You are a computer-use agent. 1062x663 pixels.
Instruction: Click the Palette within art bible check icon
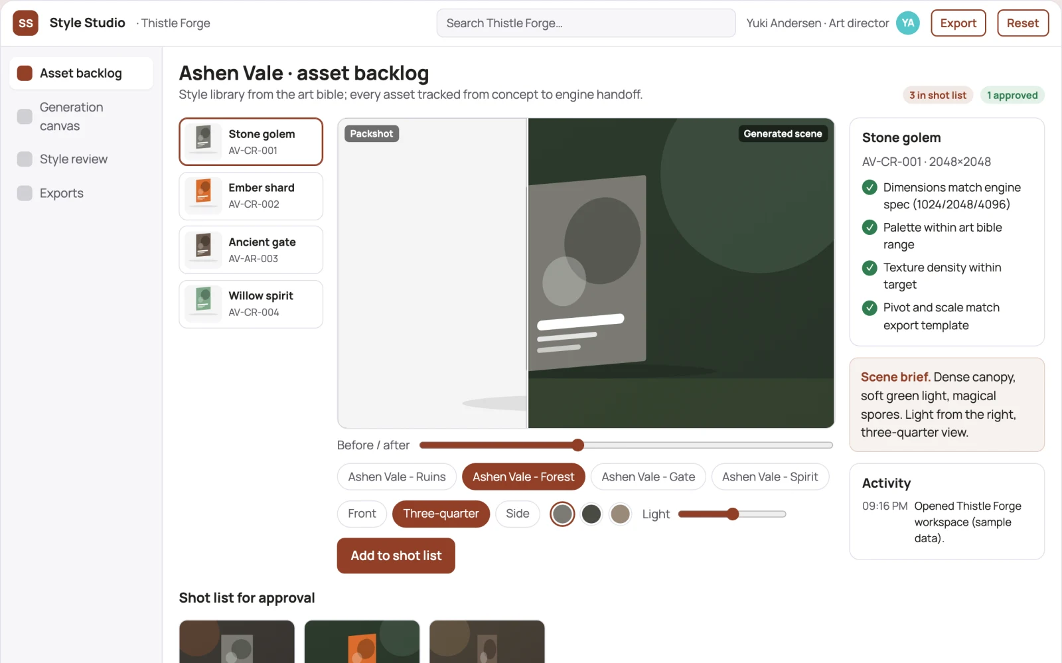tap(870, 228)
